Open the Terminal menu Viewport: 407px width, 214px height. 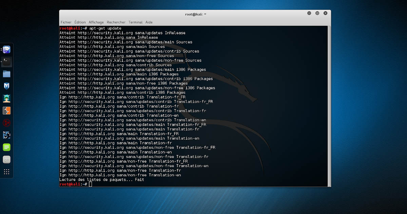(x=135, y=22)
